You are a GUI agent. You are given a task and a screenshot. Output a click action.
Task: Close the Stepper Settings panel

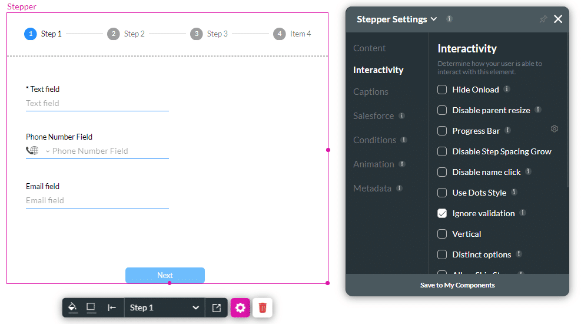click(558, 19)
